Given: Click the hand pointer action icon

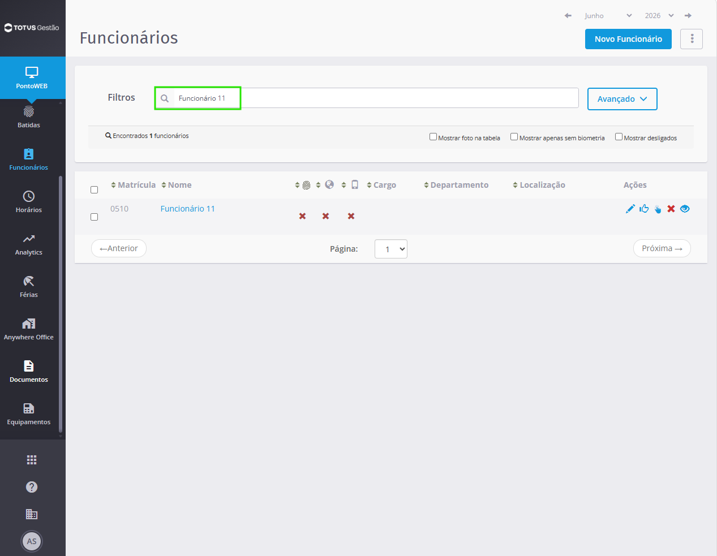Looking at the screenshot, I should [658, 209].
